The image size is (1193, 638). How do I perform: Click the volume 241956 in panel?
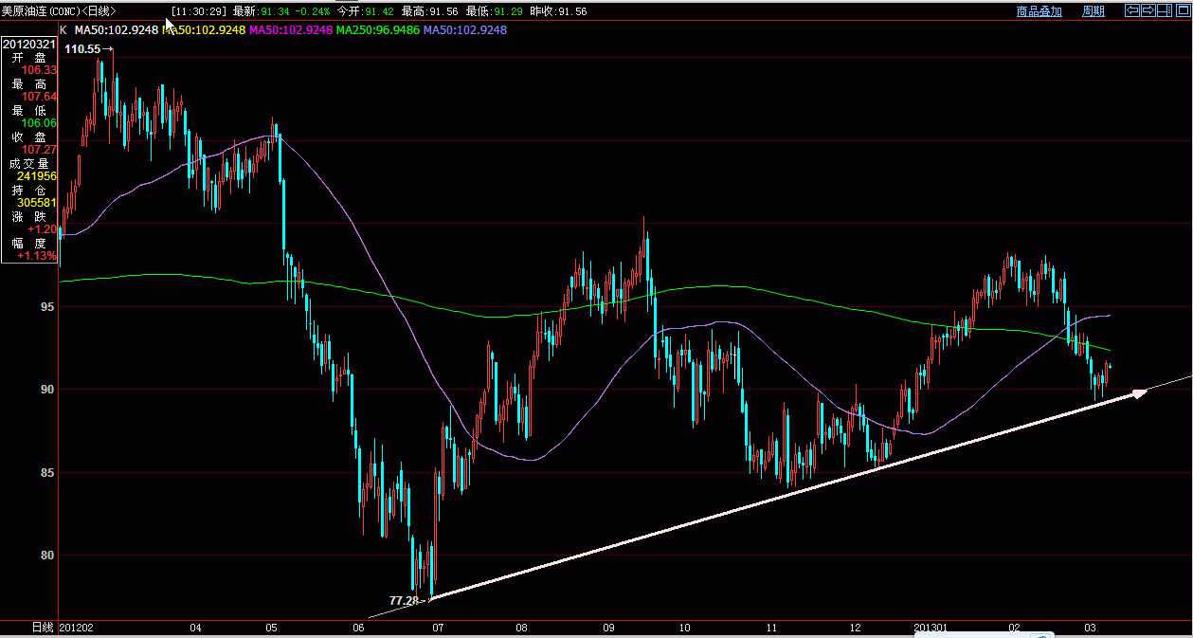(38, 176)
